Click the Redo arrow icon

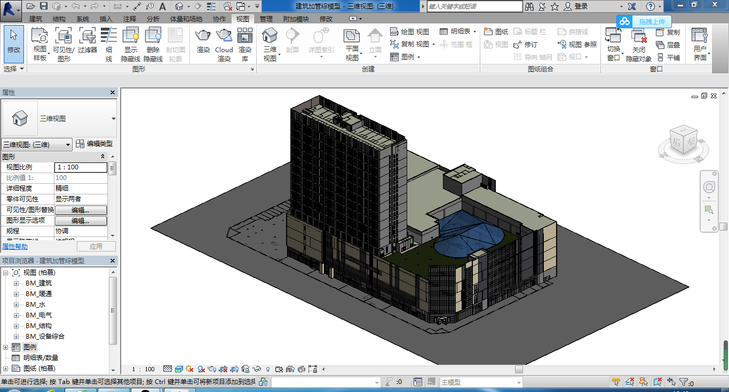[94, 6]
